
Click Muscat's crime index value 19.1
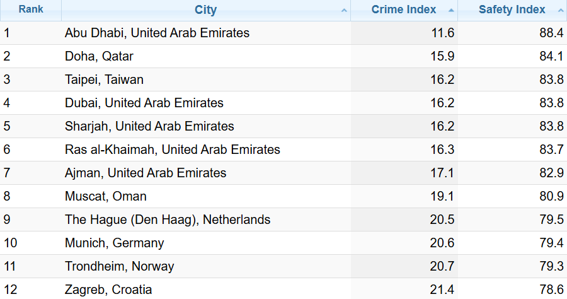442,196
